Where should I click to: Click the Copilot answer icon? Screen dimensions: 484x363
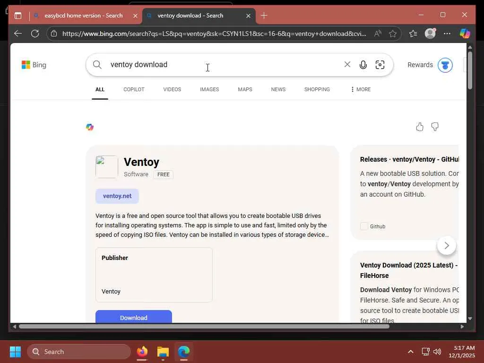click(x=90, y=127)
